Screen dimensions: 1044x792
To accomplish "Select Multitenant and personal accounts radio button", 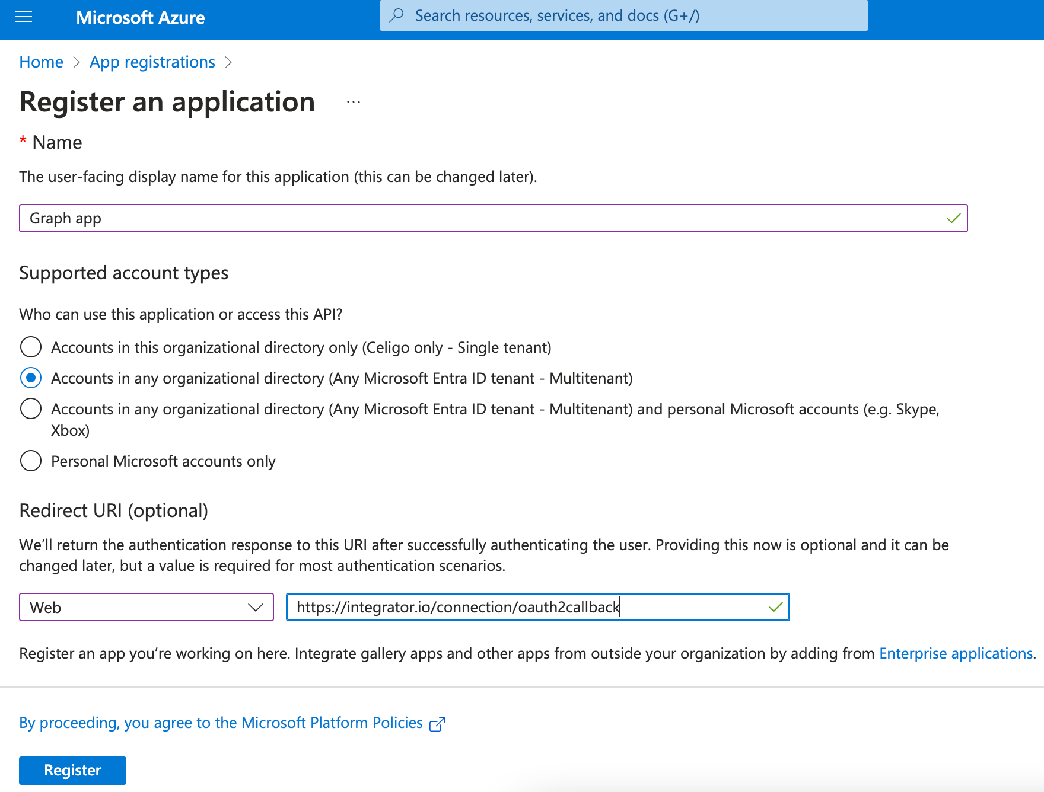I will point(31,408).
